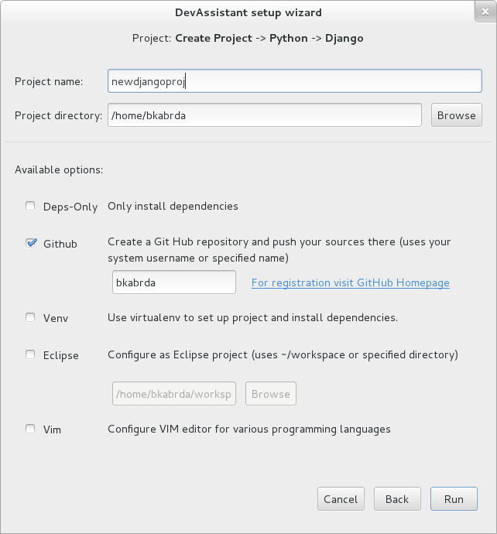Enable the Vim checkbox
Viewport: 497px width, 534px height.
[30, 429]
